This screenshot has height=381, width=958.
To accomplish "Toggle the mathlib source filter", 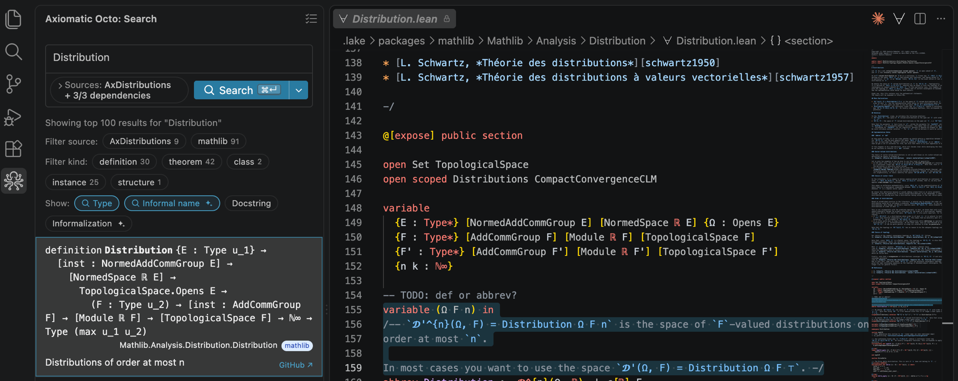I will pos(218,141).
